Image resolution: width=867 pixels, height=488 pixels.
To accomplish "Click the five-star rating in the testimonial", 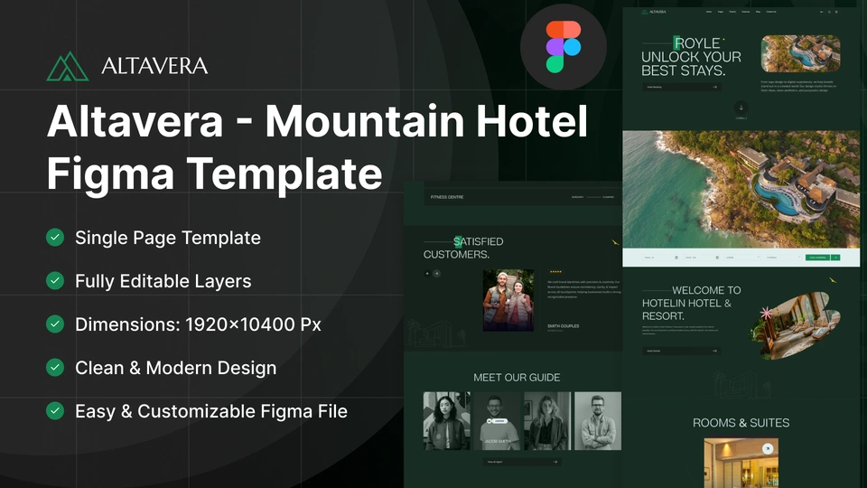I will click(x=555, y=272).
